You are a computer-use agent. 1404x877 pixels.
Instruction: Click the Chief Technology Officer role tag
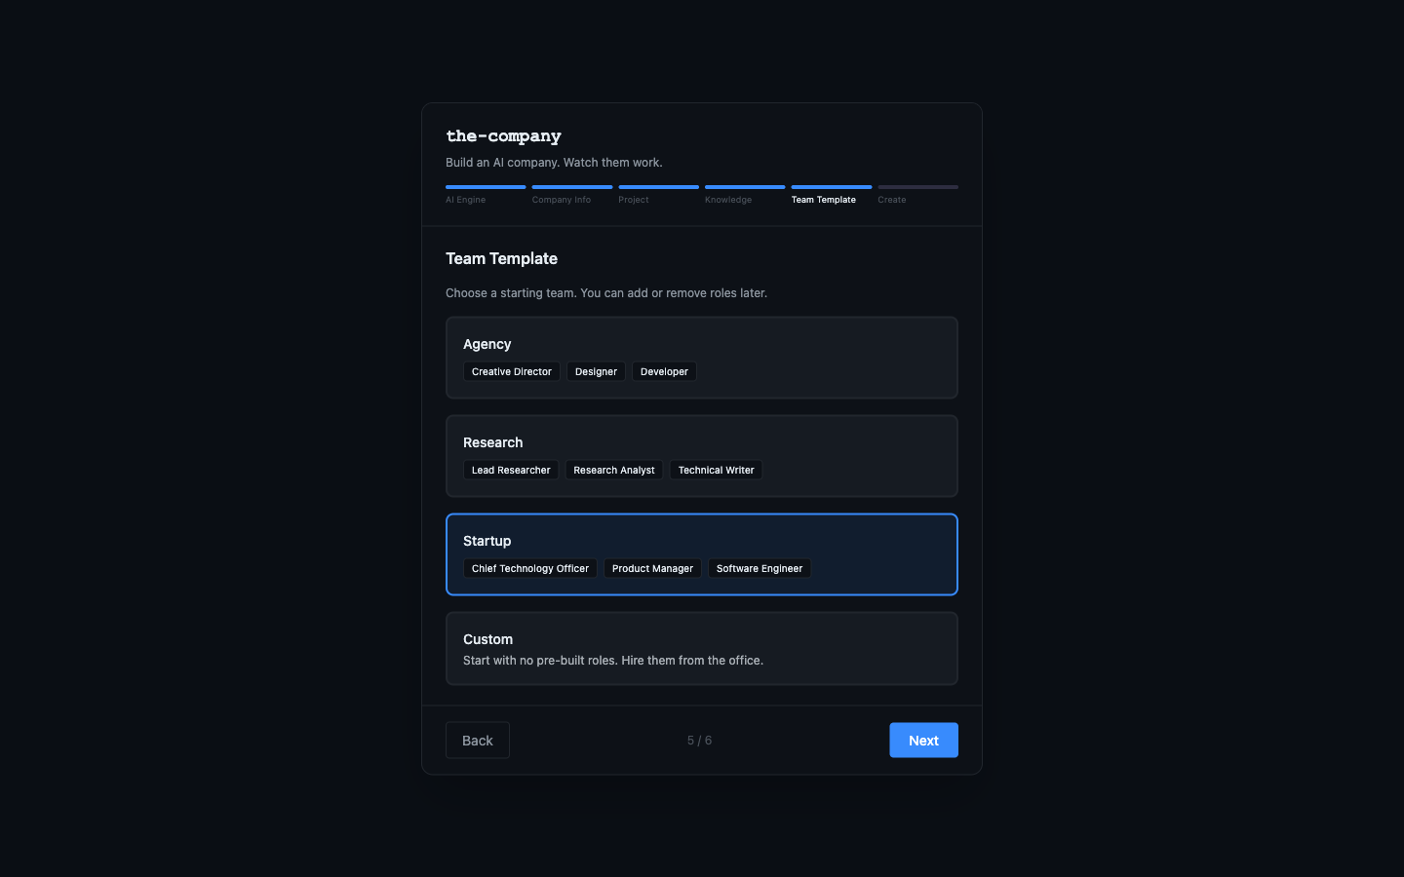point(529,568)
